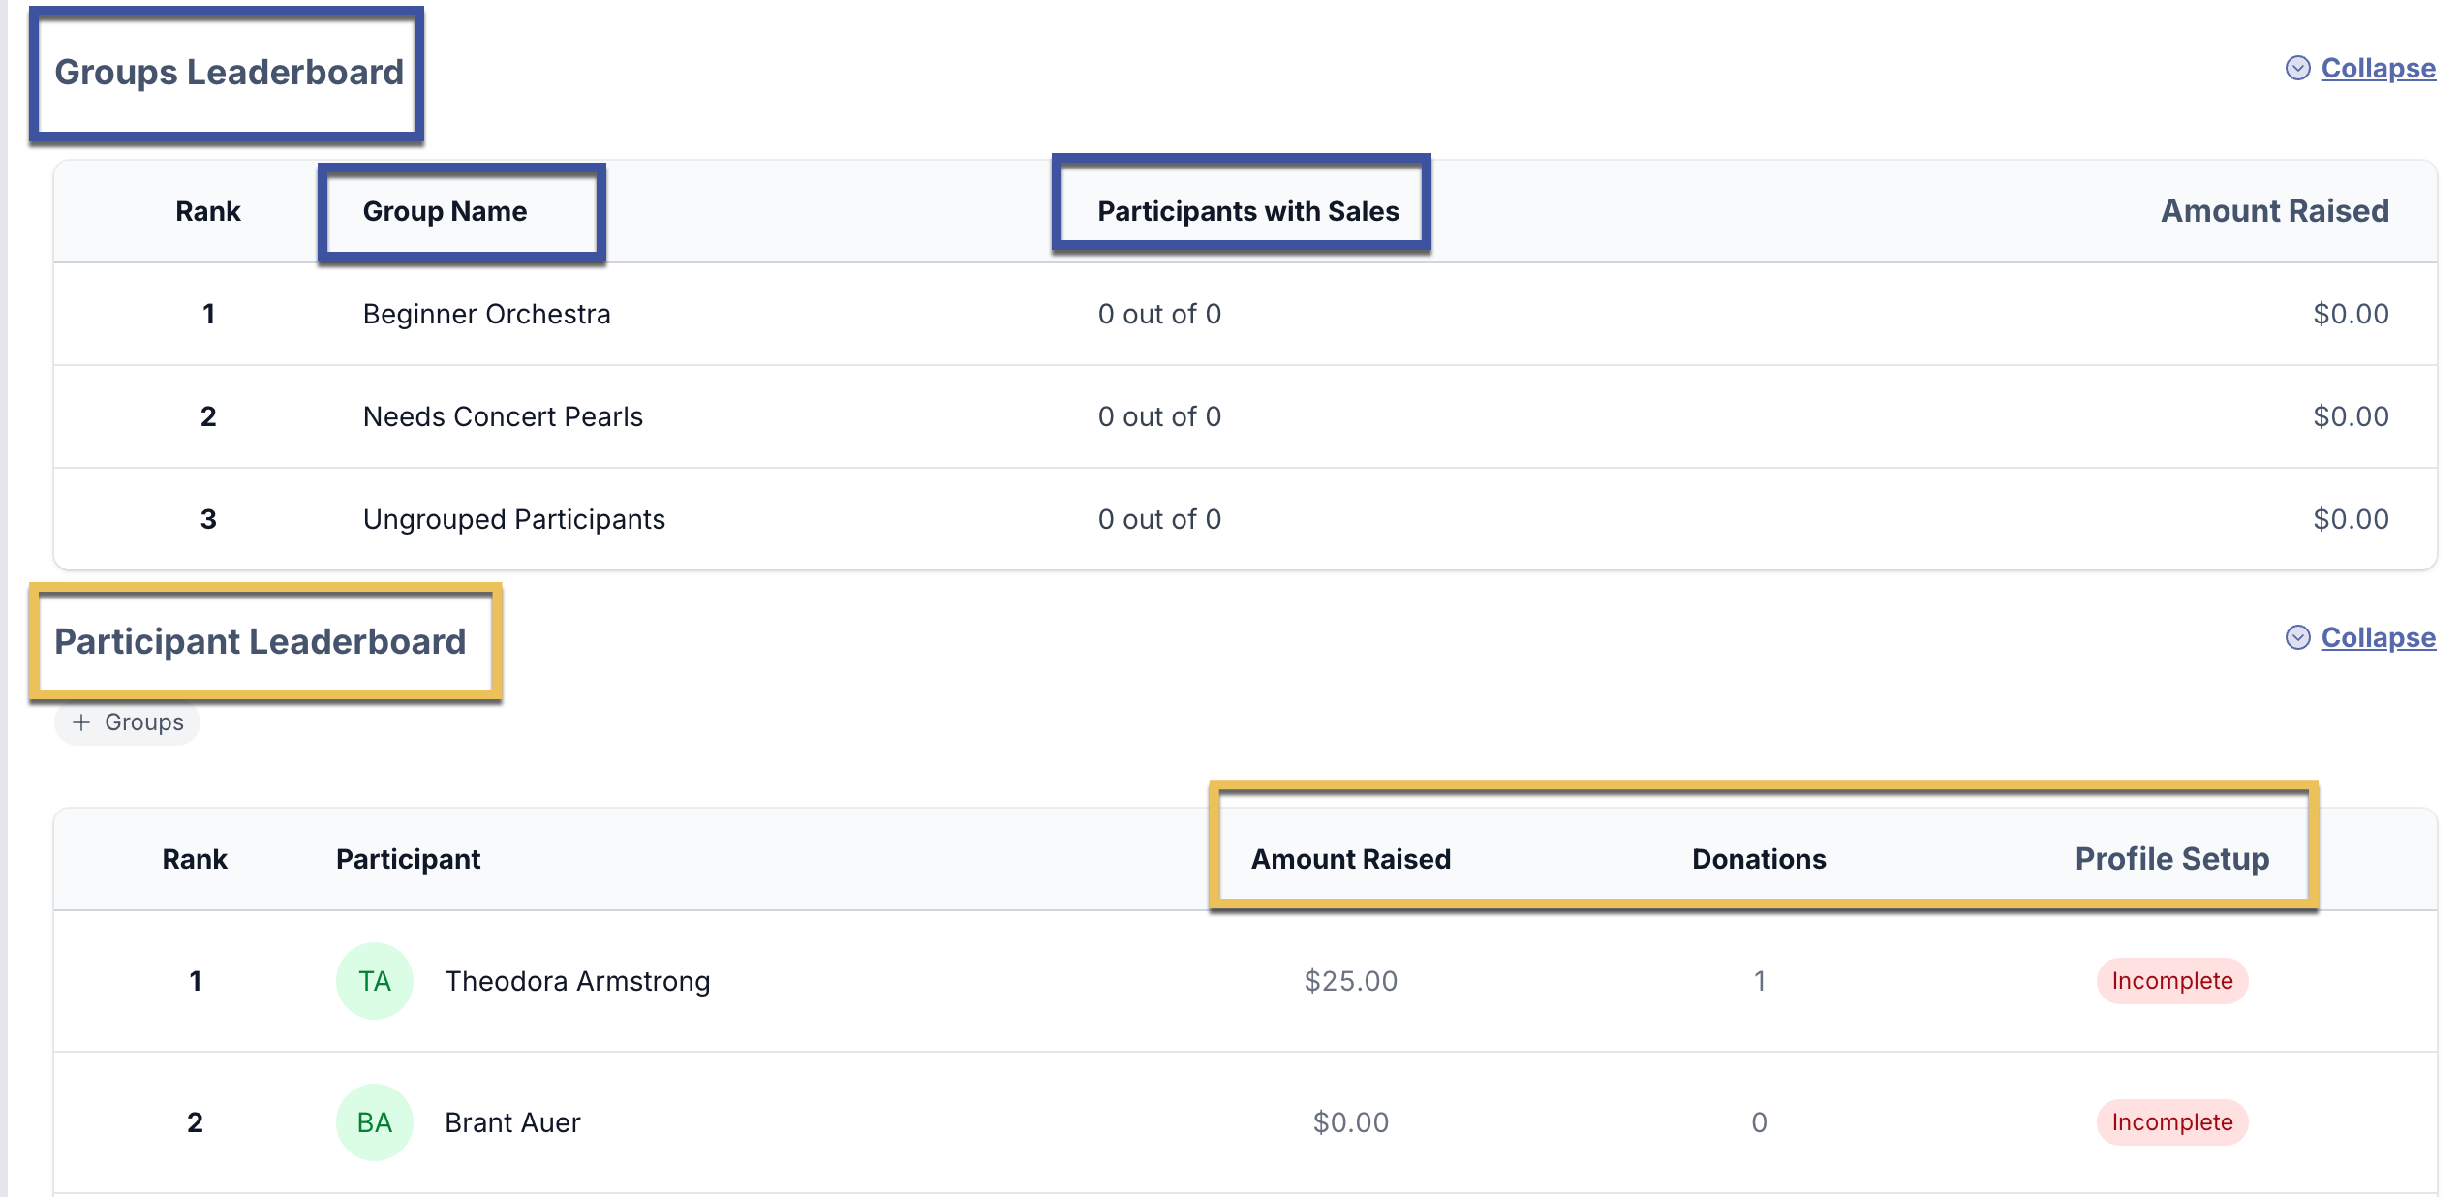Viewport: 2460px width, 1197px height.
Task: Open Brant Auer participant name
Action: point(512,1122)
